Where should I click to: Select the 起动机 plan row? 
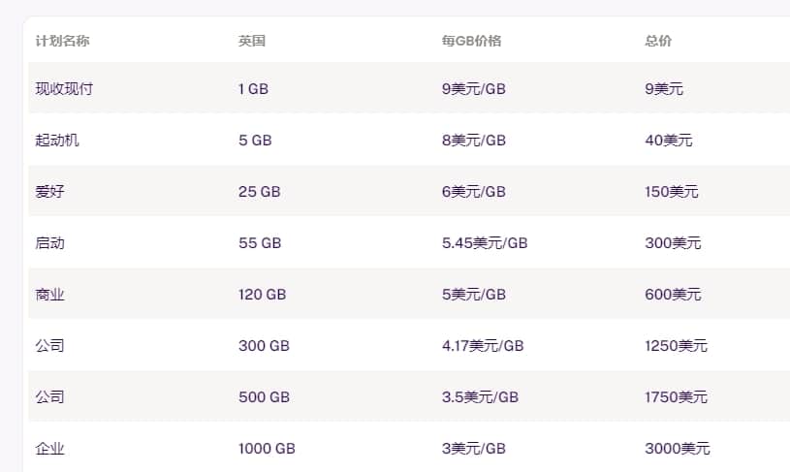coord(409,140)
